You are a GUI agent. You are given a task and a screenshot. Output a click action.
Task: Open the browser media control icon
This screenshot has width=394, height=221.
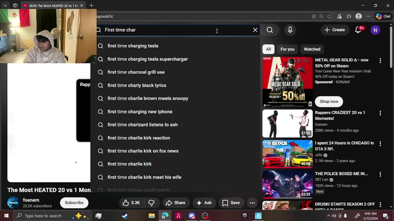[x=339, y=16]
